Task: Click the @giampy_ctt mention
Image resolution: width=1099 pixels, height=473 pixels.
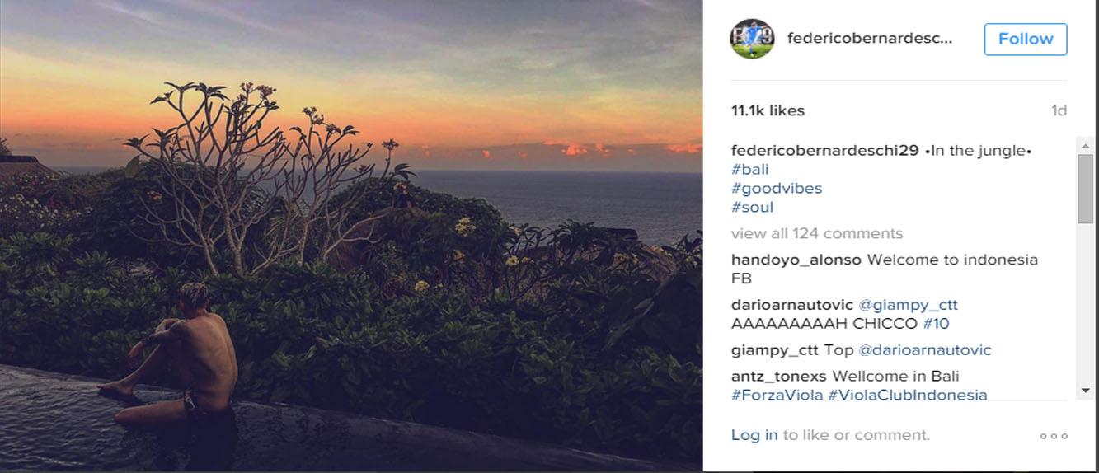Action: tap(908, 305)
